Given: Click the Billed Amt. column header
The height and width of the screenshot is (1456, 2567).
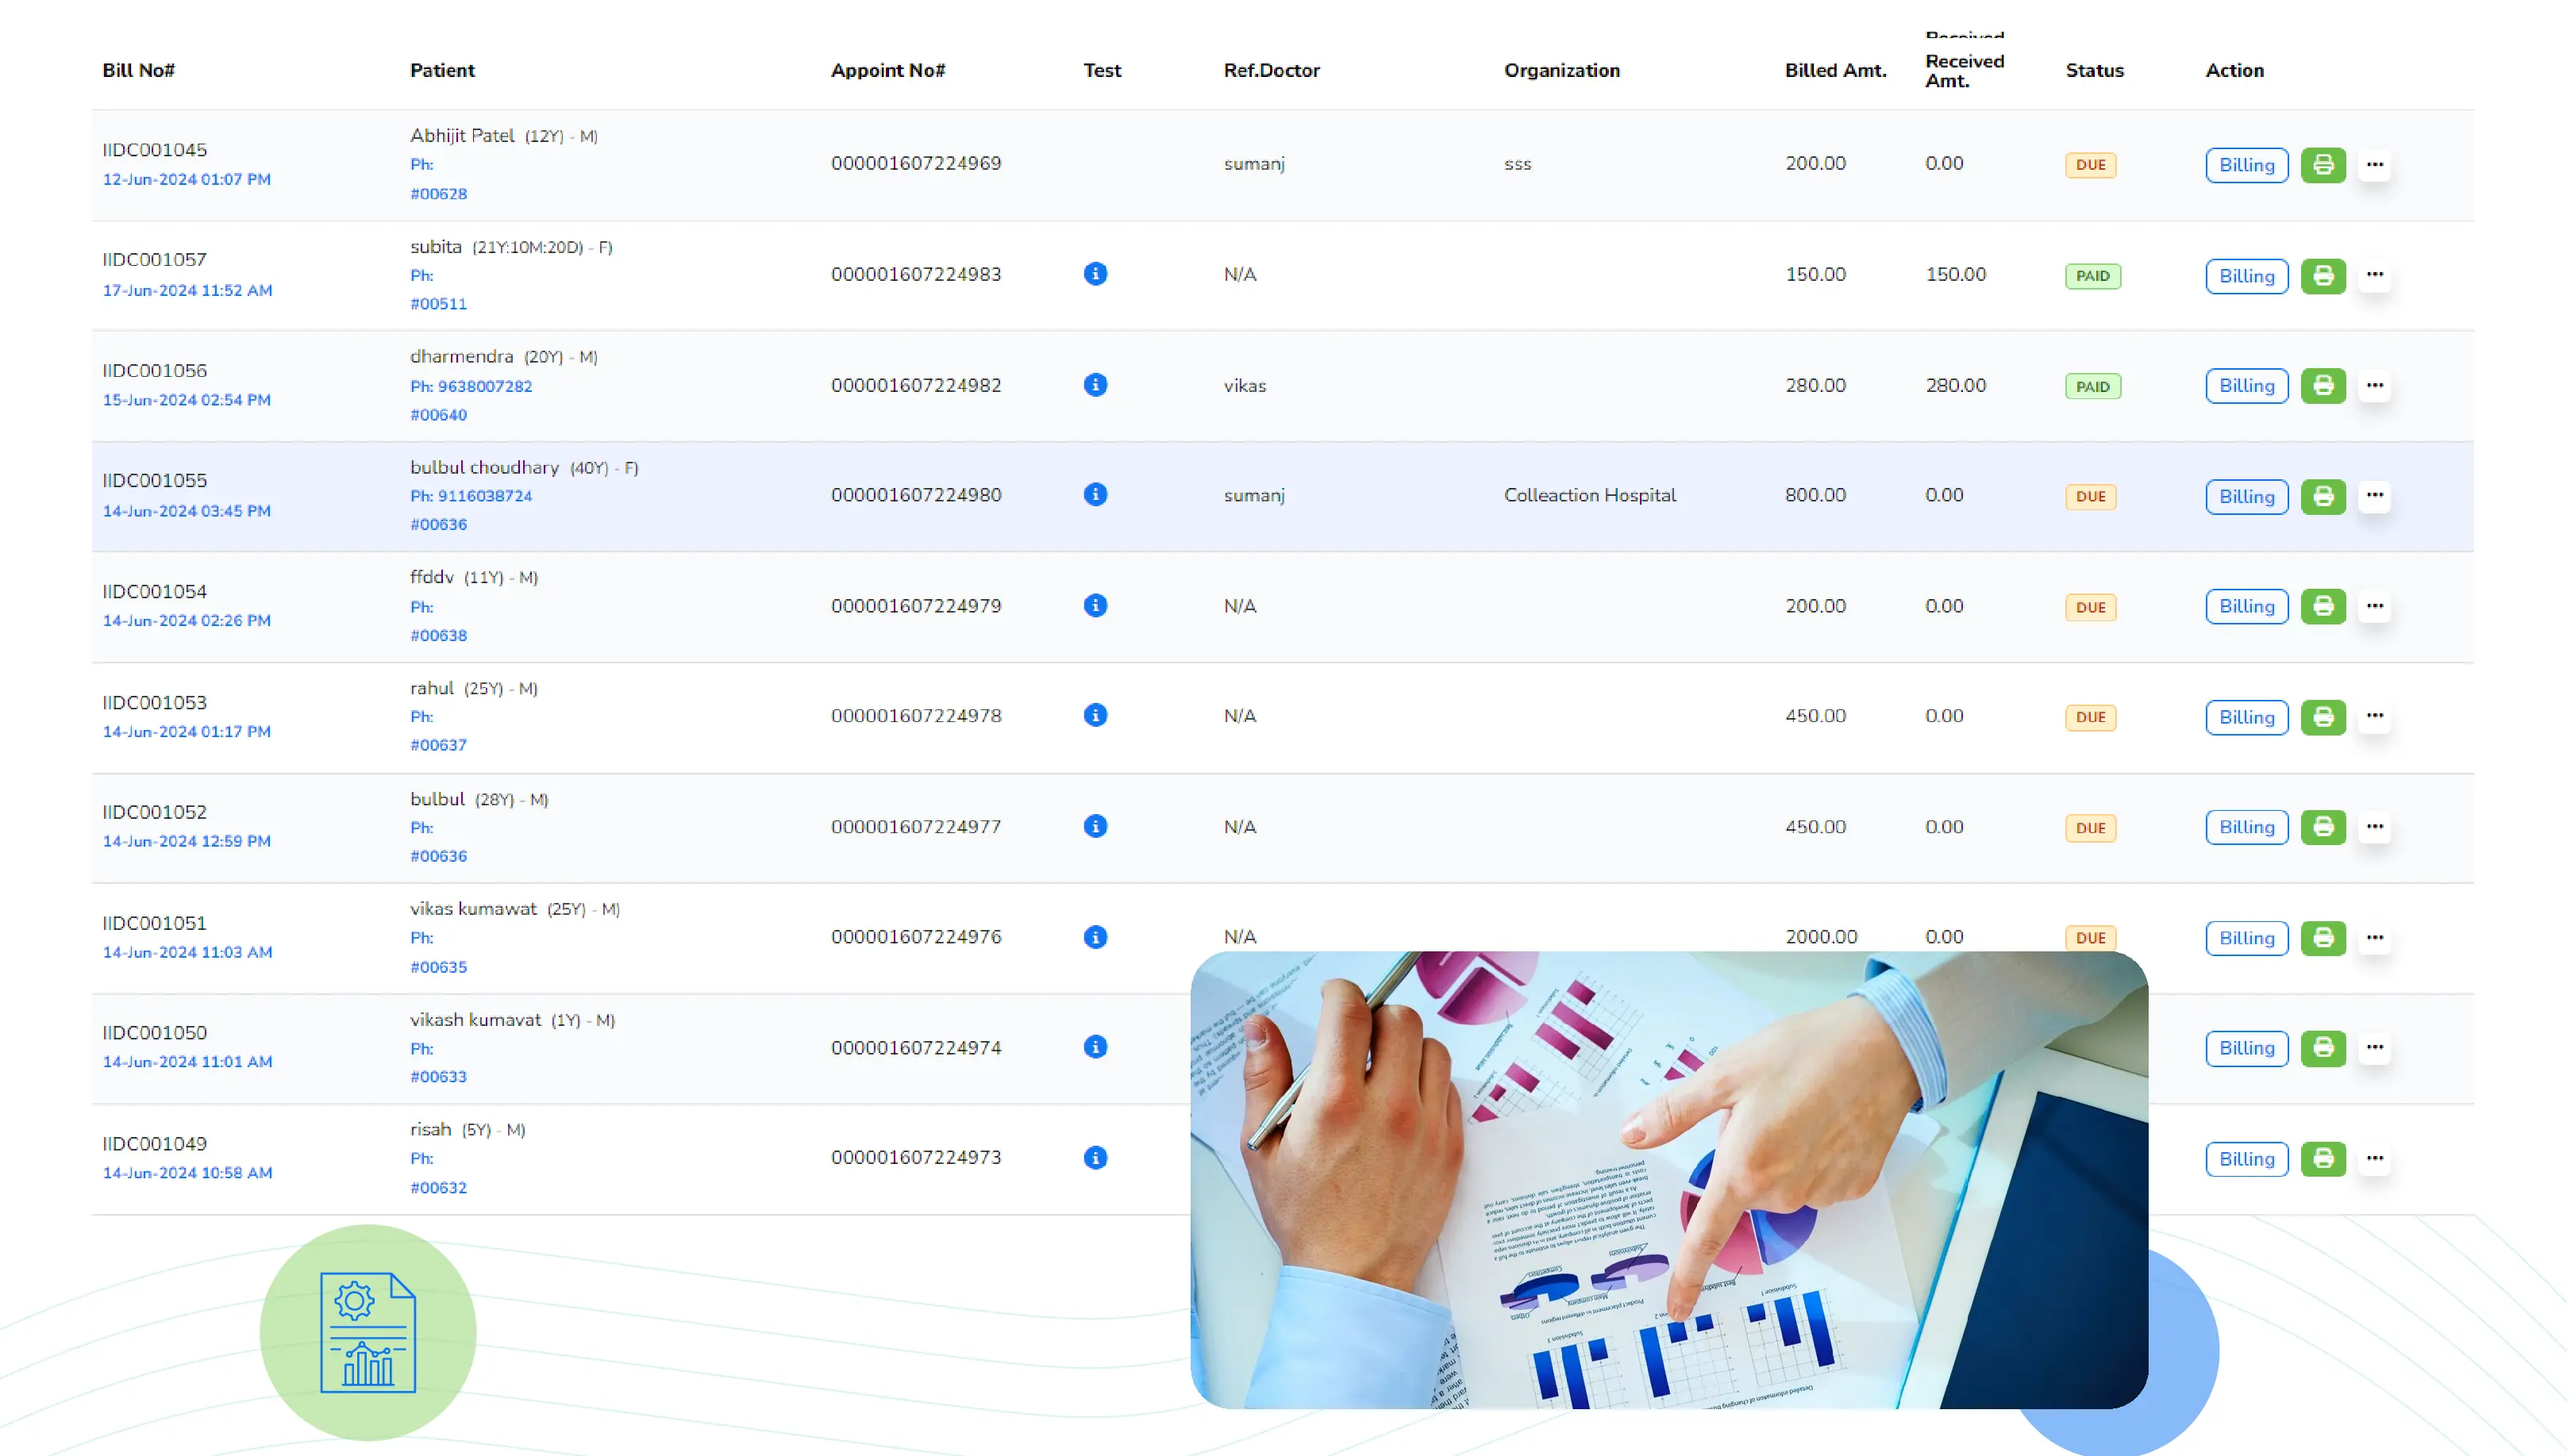Looking at the screenshot, I should click(x=1836, y=70).
